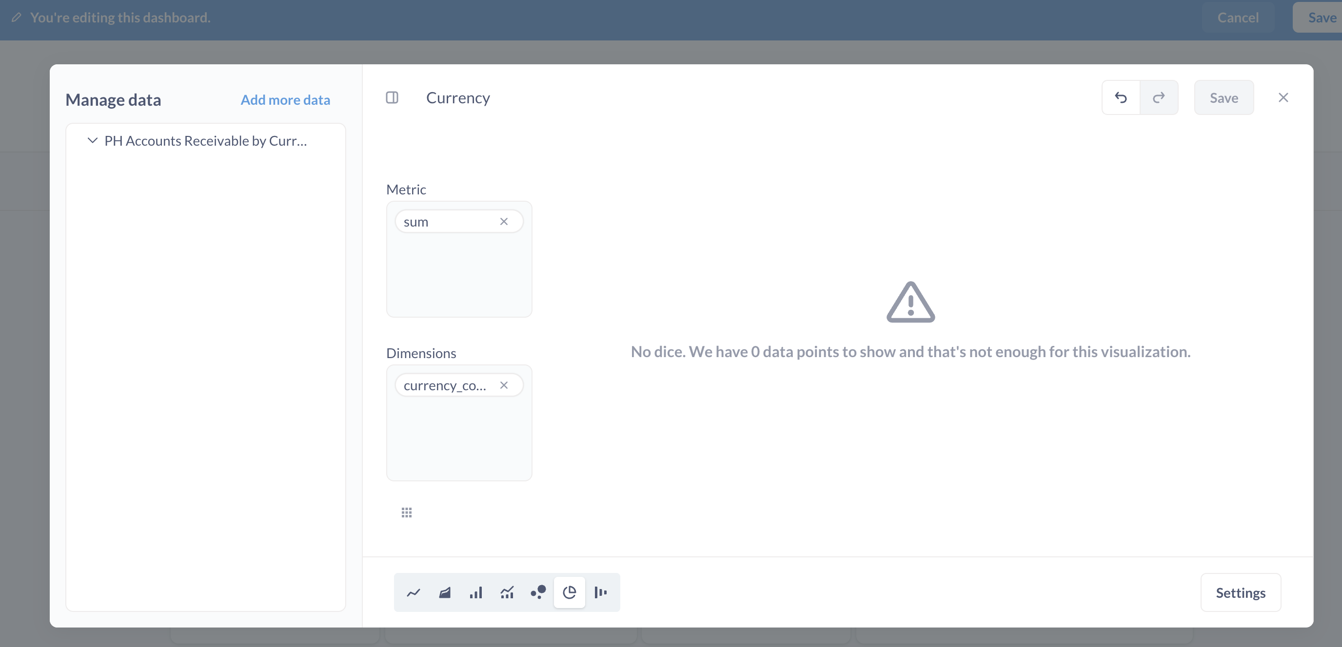Viewport: 1342px width, 647px height.
Task: Cancel dashboard editing
Action: (x=1238, y=18)
